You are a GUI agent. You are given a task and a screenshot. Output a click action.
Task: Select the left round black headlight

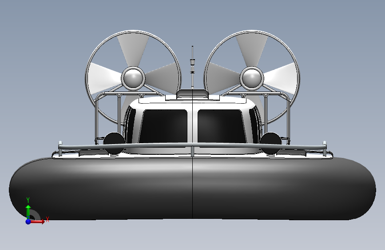click(x=115, y=143)
